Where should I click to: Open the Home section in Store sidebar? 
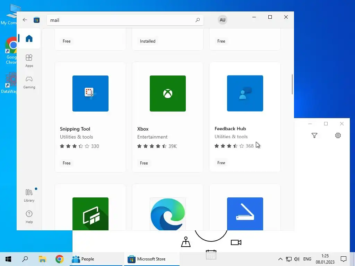pos(29,38)
